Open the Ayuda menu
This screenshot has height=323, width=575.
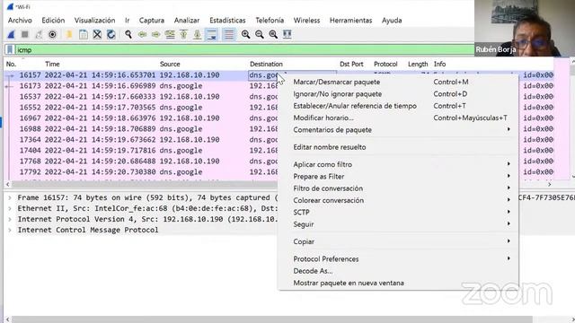point(392,20)
